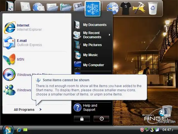Click the info icon in the balloon tip
The height and width of the screenshot is (134, 178).
click(38, 80)
